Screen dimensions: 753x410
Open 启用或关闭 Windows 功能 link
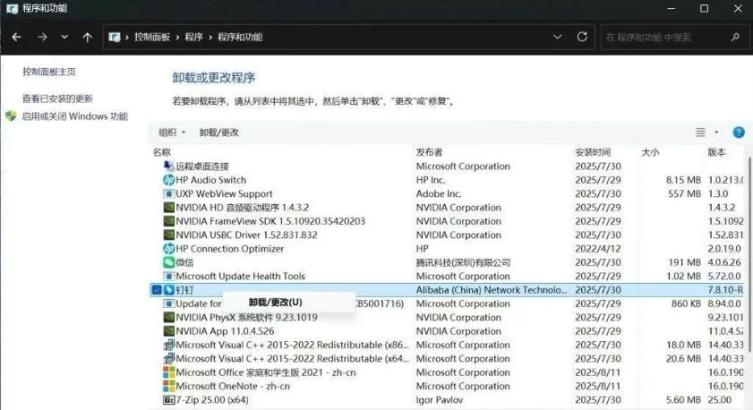tap(74, 116)
